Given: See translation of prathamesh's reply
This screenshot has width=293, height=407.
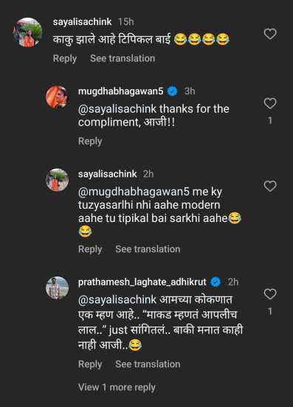Looking at the screenshot, I should click(148, 364).
